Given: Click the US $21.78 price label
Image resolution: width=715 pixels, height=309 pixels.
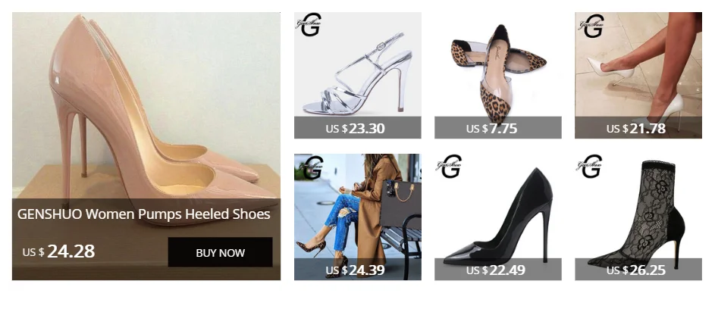Looking at the screenshot, I should pyautogui.click(x=636, y=129).
